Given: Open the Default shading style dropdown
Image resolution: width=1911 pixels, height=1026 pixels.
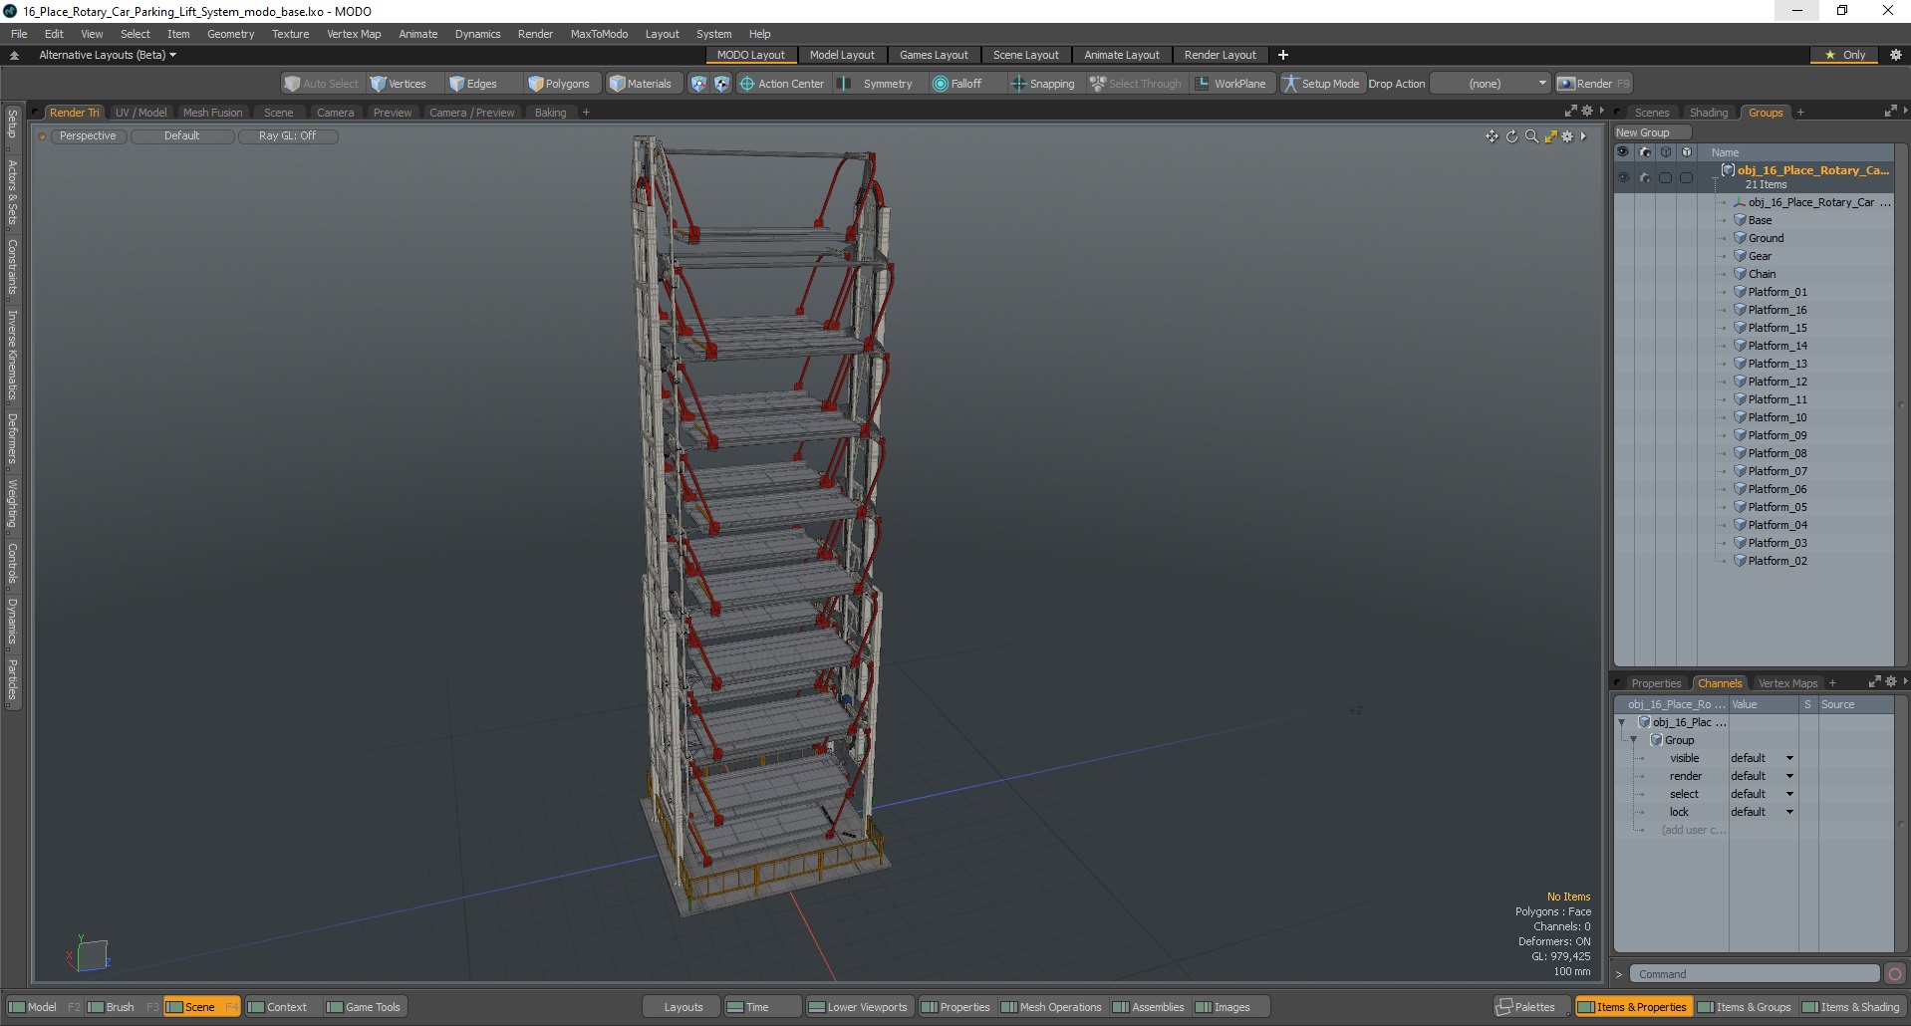Looking at the screenshot, I should [182, 136].
